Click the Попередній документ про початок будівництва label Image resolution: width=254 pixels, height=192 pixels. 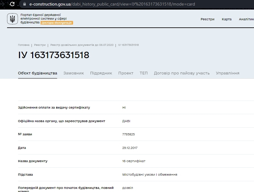66,189
